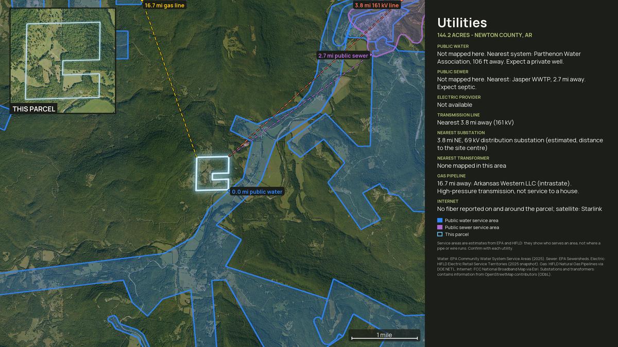Select the 2.7 mi public sewer label

[x=343, y=56]
